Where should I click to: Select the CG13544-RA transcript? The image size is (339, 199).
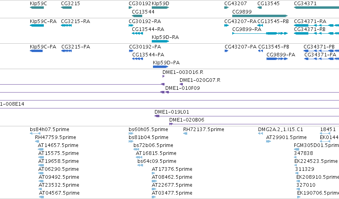coord(137,33)
